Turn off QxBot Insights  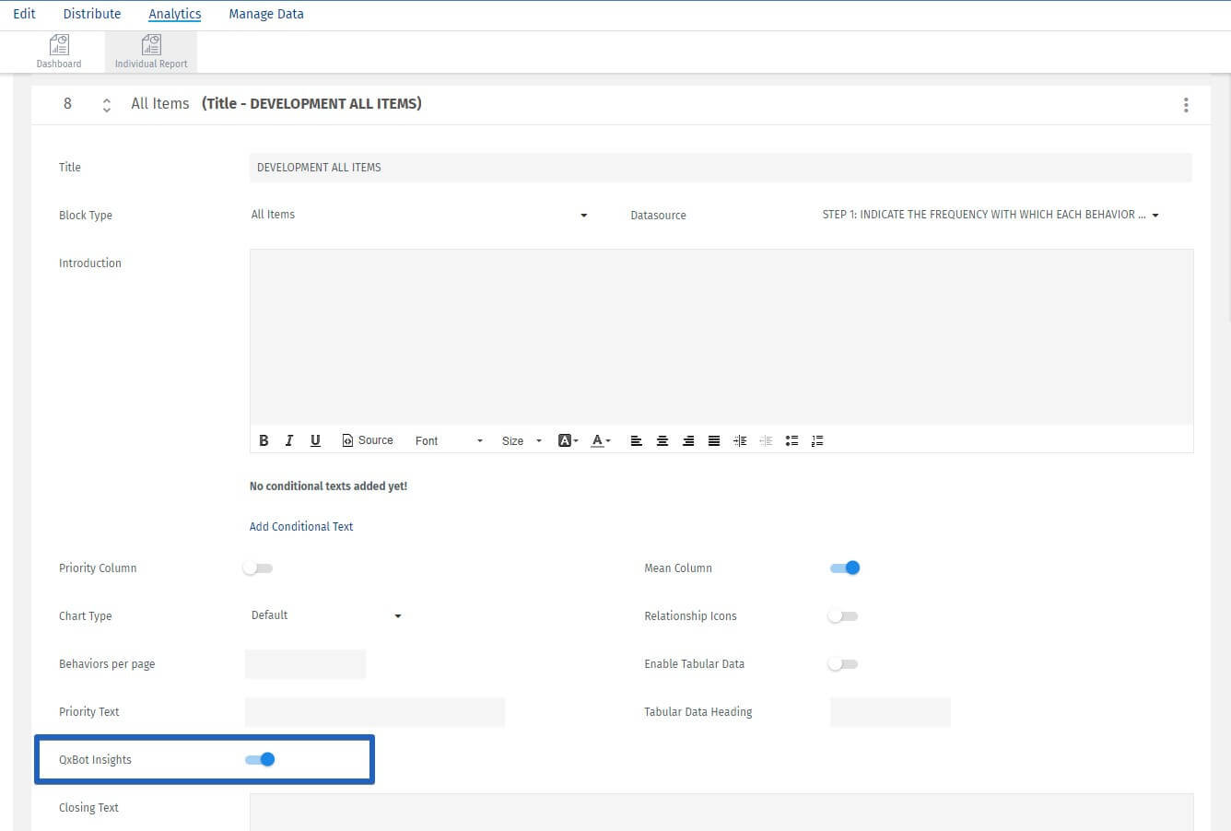(258, 759)
